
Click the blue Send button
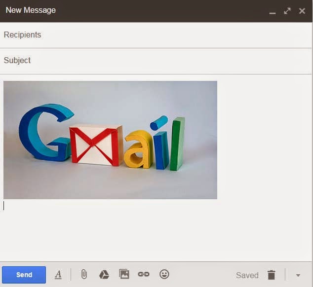[24, 275]
